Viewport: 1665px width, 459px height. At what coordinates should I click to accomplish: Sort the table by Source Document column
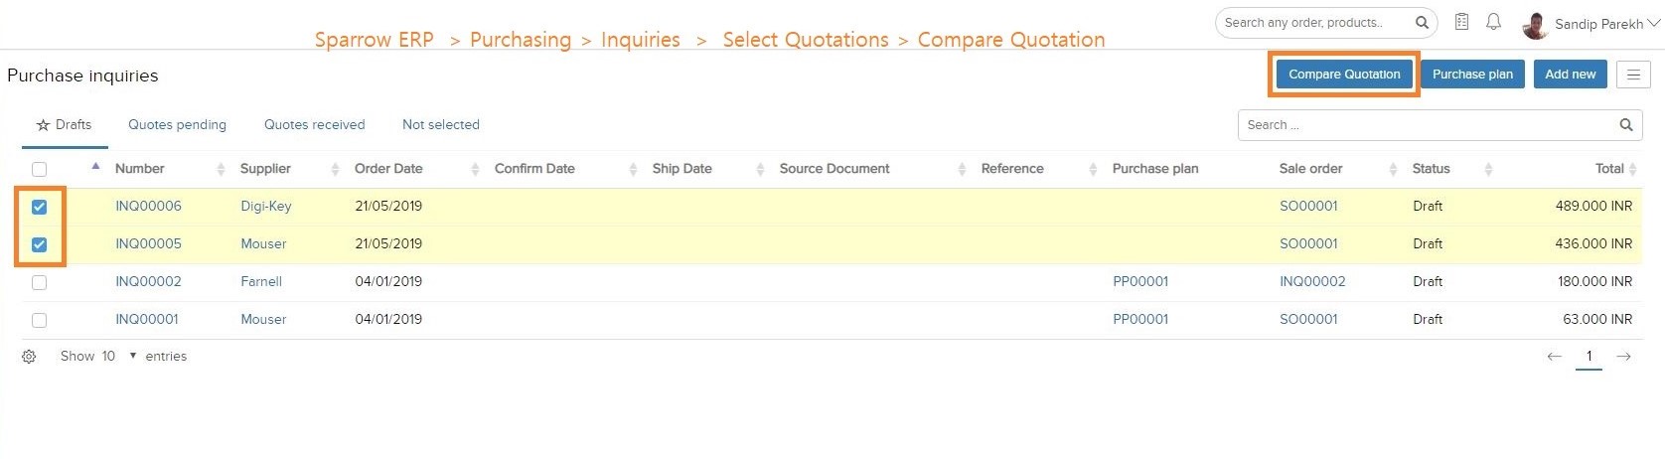(834, 169)
